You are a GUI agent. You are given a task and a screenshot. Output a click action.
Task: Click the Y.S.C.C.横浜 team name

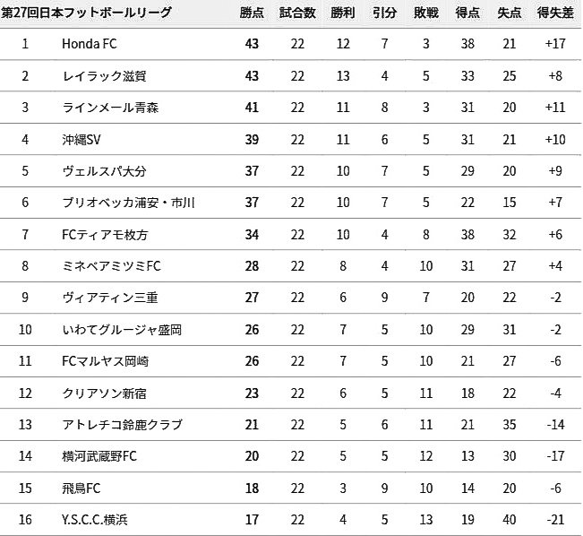(94, 520)
